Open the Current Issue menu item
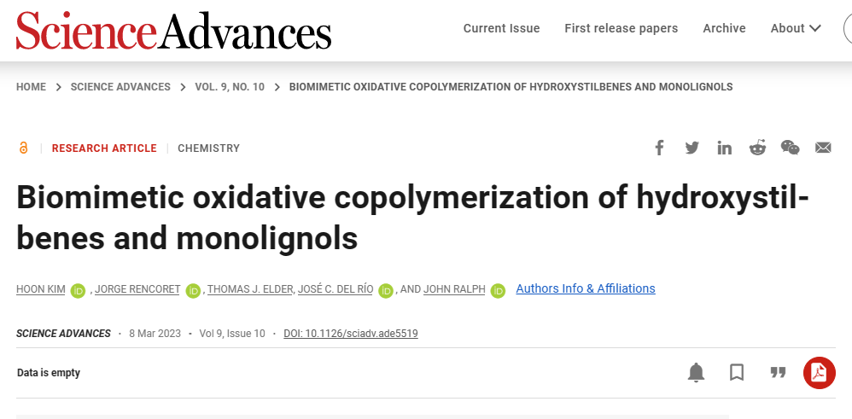 (x=501, y=28)
